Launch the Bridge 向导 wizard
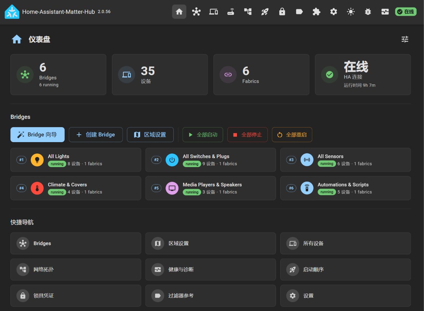Screen dimensions: 424x311 38,135
